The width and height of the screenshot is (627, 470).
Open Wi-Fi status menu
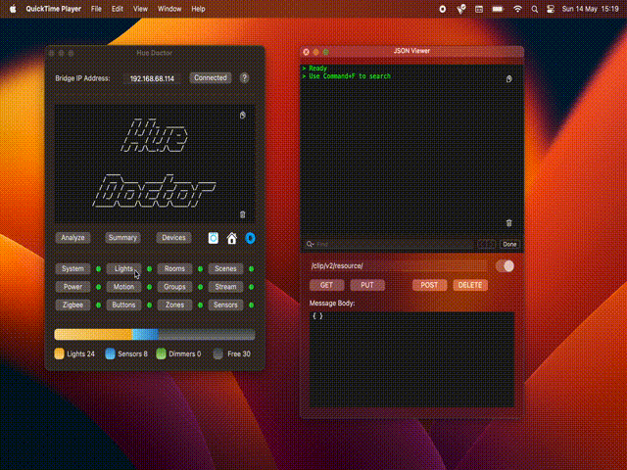(517, 9)
